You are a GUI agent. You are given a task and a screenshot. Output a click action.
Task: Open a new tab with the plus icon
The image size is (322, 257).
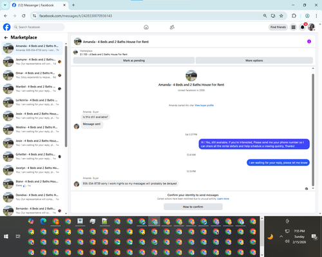coord(73,5)
